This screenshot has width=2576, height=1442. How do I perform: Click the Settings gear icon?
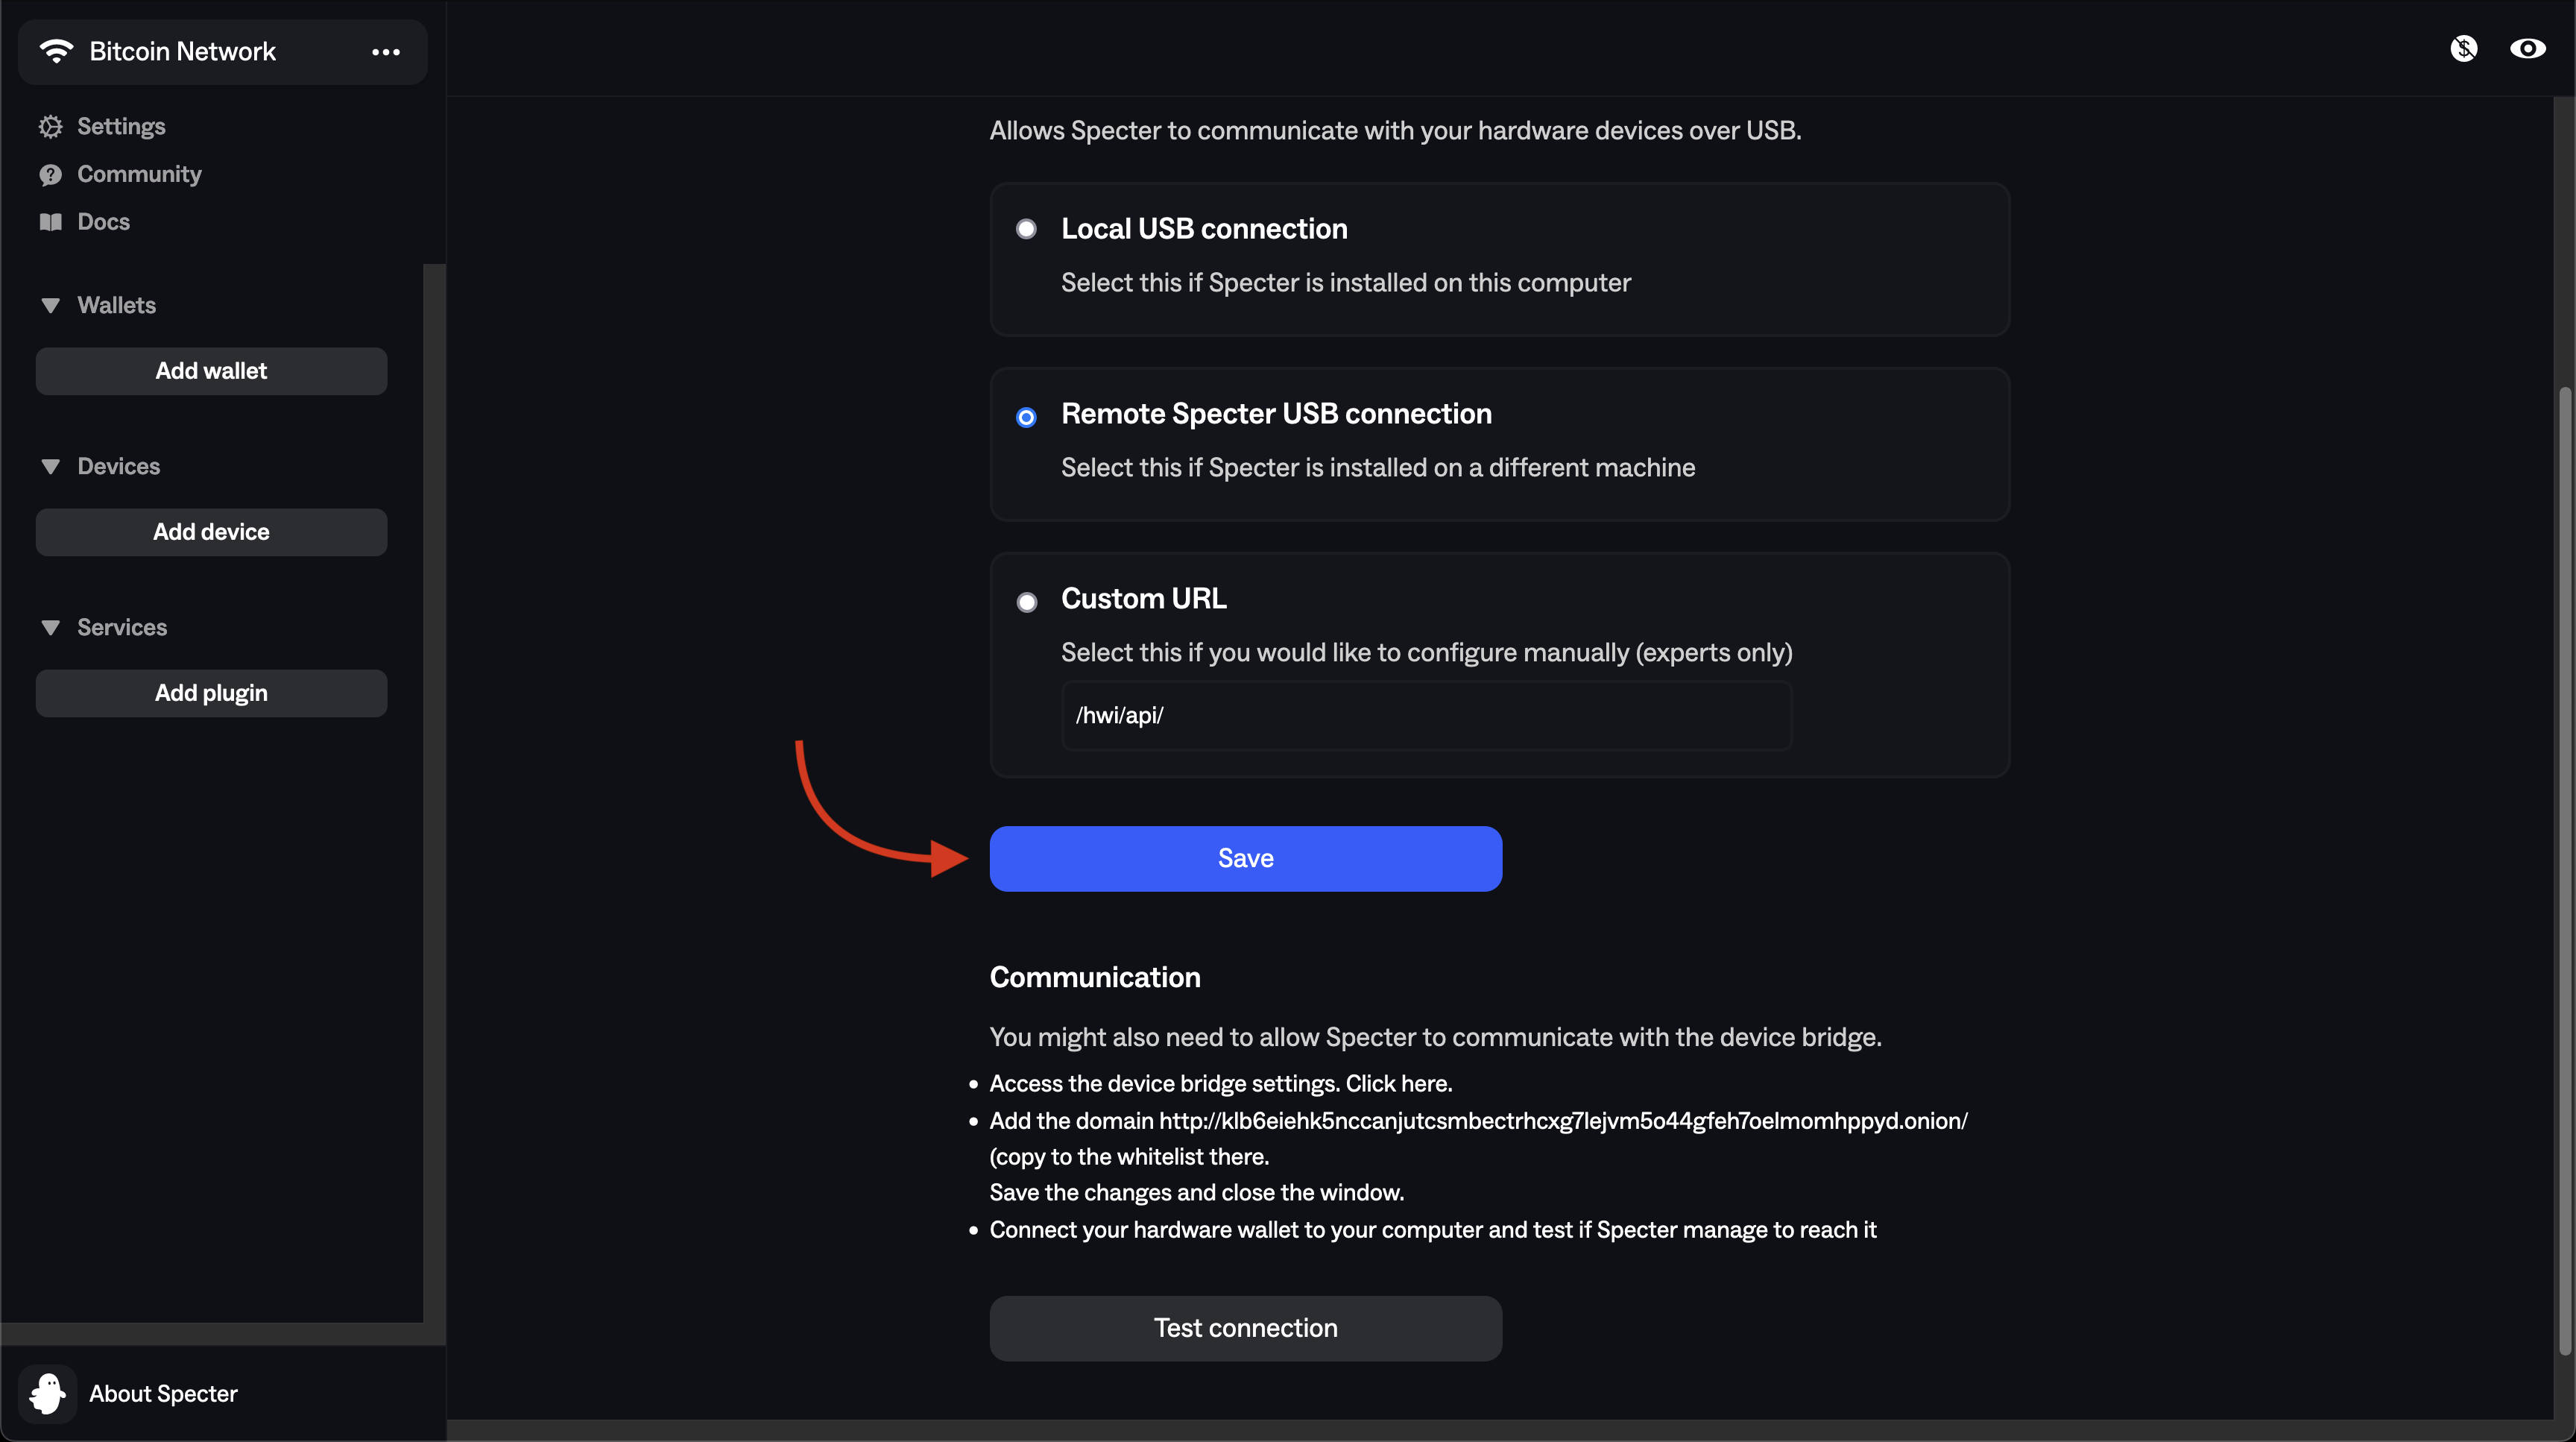click(50, 127)
